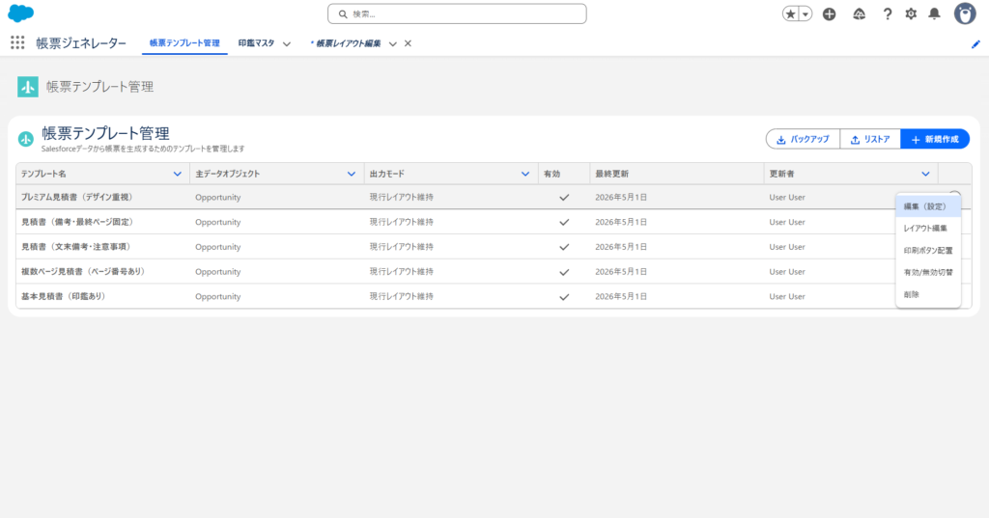Click the バックアップ button
989x518 pixels.
(803, 139)
